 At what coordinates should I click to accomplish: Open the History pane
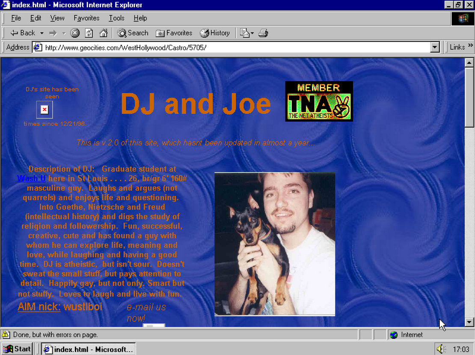click(215, 33)
